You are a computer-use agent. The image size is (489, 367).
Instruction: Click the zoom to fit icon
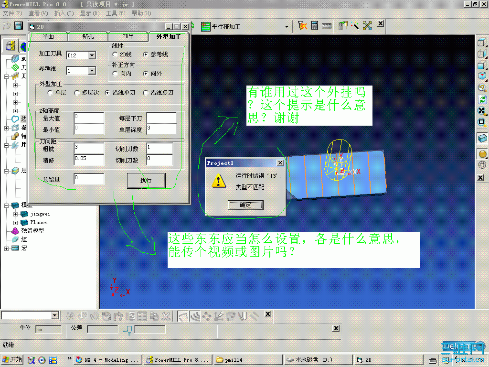pos(482,111)
